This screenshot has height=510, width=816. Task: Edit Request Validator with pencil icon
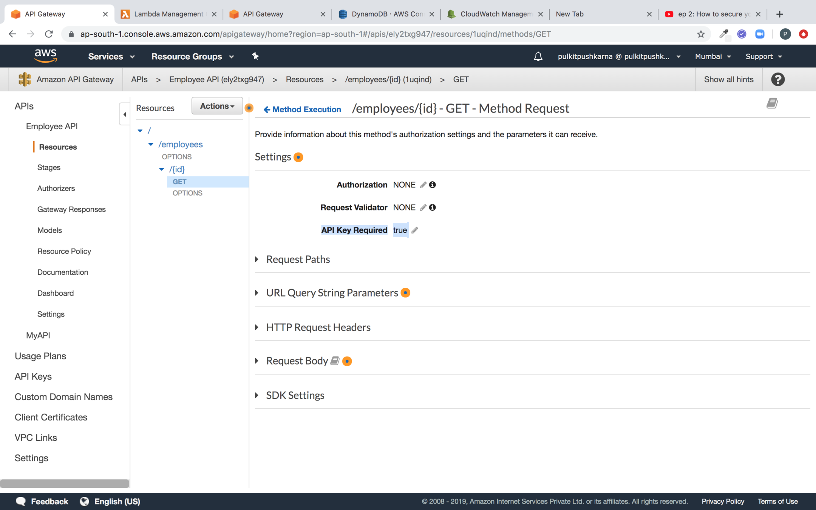tap(423, 207)
